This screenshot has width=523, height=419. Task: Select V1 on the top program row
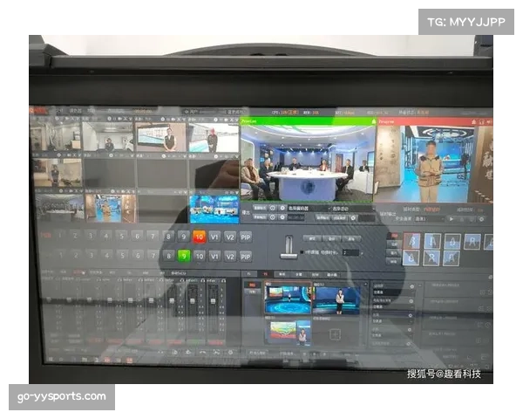[x=214, y=237]
